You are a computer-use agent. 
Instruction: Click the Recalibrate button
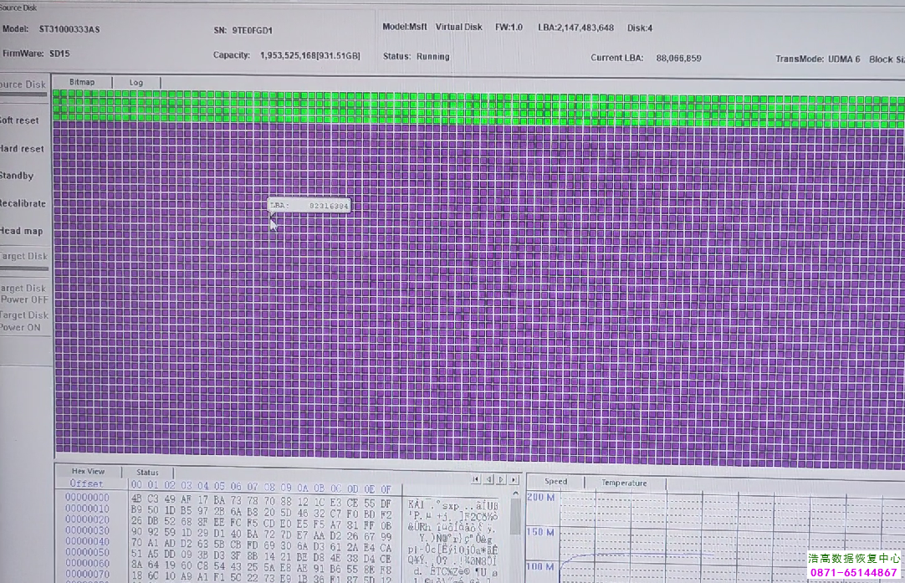click(23, 203)
